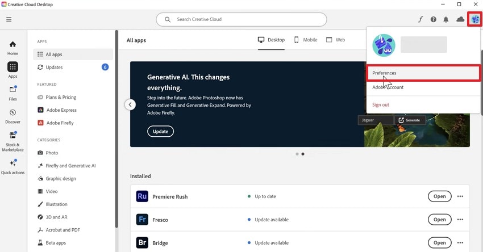Open Files in the sidebar
483x252 pixels.
click(x=13, y=93)
